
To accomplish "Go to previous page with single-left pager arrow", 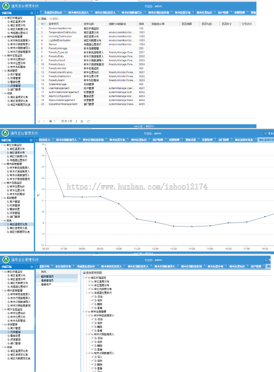I will click(x=44, y=121).
